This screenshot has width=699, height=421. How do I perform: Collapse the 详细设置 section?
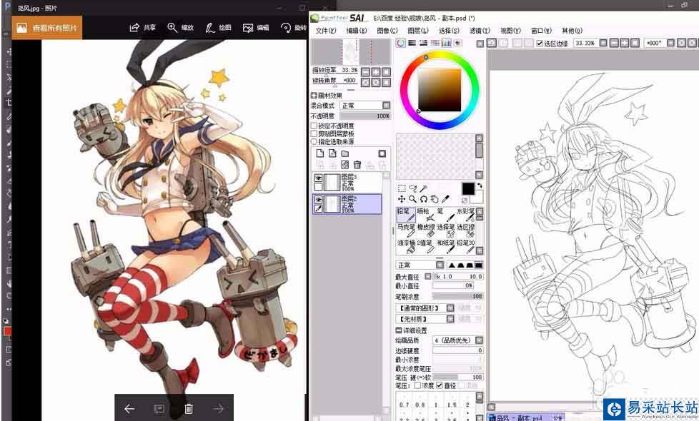click(399, 330)
